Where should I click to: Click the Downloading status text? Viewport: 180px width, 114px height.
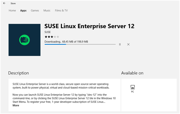[x=66, y=42]
